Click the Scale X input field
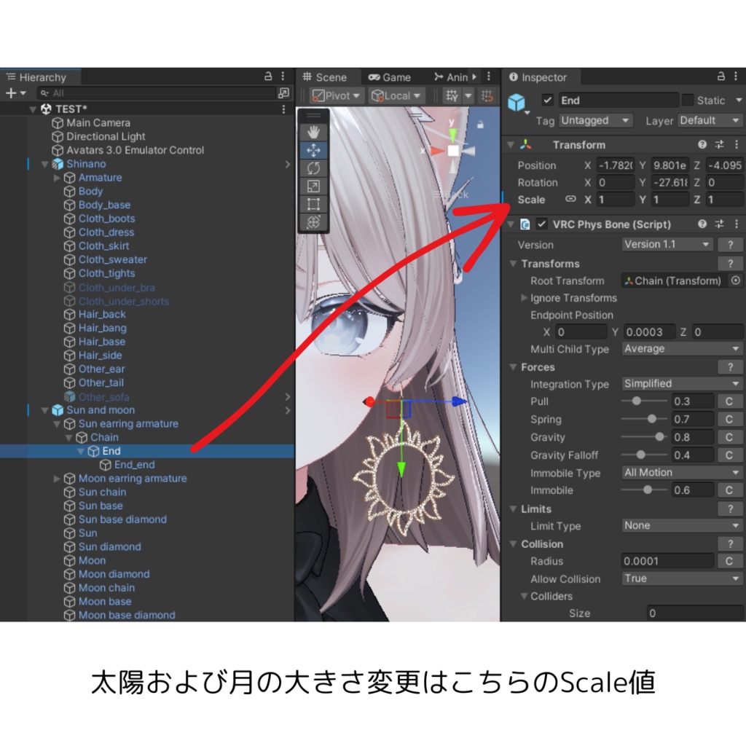Screen dimensions: 746x746 point(615,200)
